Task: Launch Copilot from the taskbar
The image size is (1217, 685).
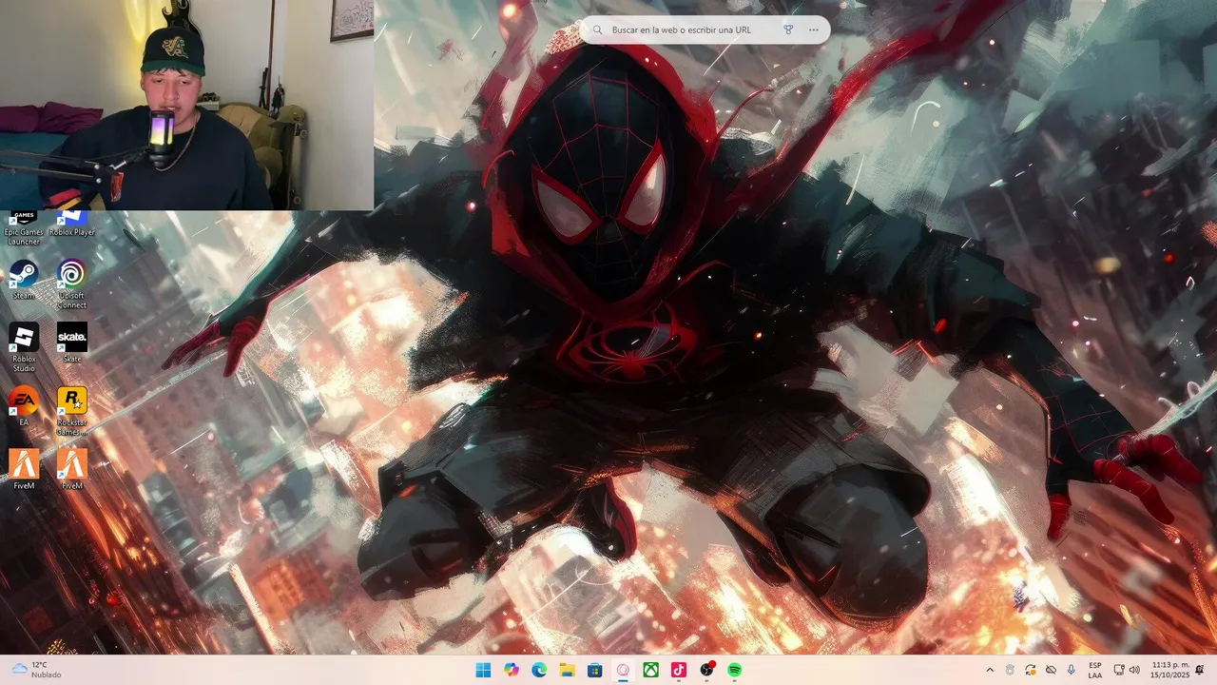Action: (x=512, y=670)
